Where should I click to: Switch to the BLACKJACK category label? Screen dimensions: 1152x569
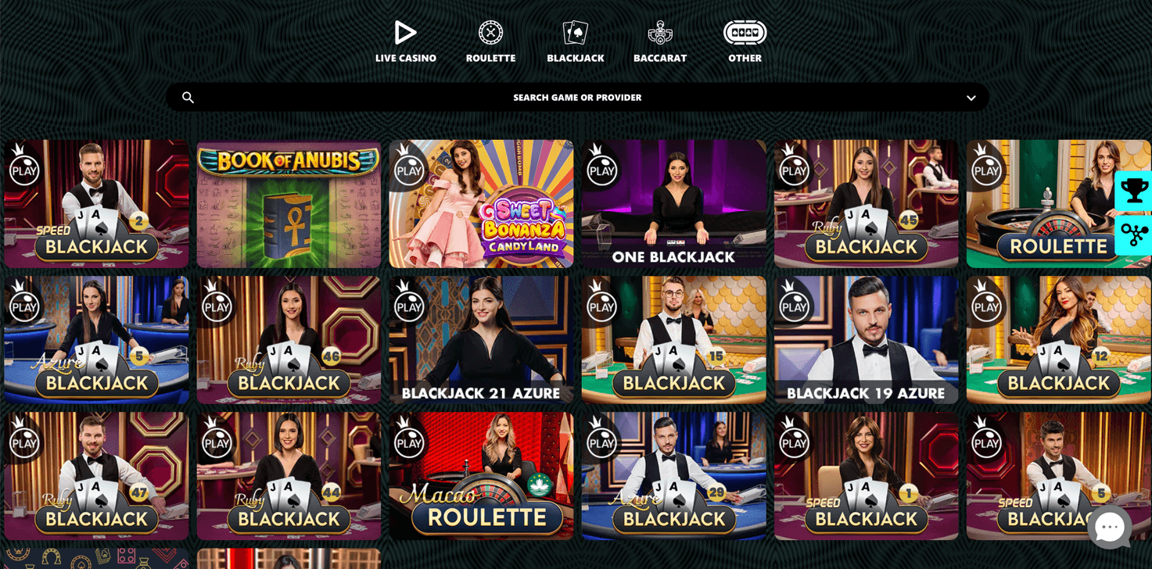tap(575, 59)
